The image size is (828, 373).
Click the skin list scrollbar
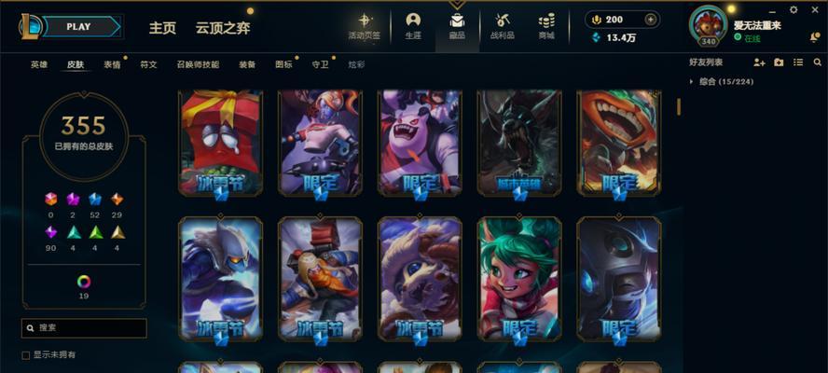(679, 106)
